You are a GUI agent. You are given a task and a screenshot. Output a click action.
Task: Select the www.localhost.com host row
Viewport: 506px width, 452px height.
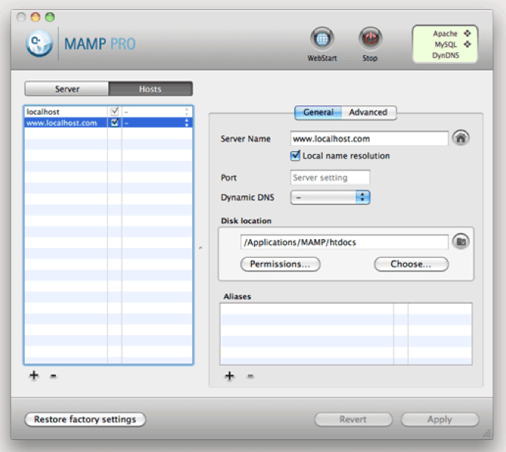tap(108, 123)
